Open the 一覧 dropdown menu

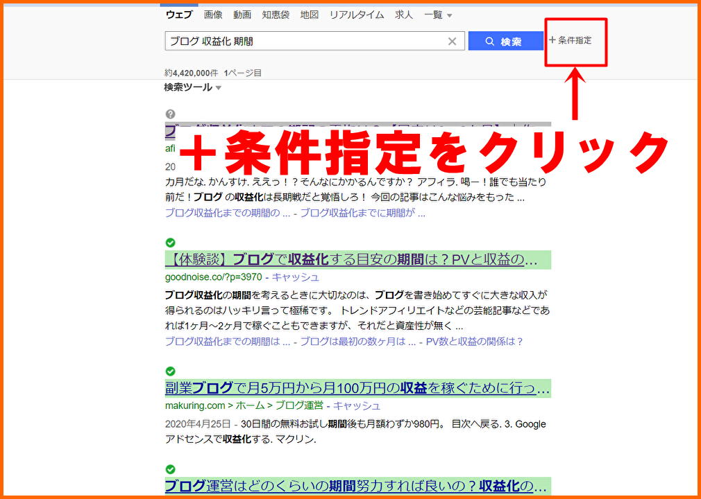click(438, 15)
